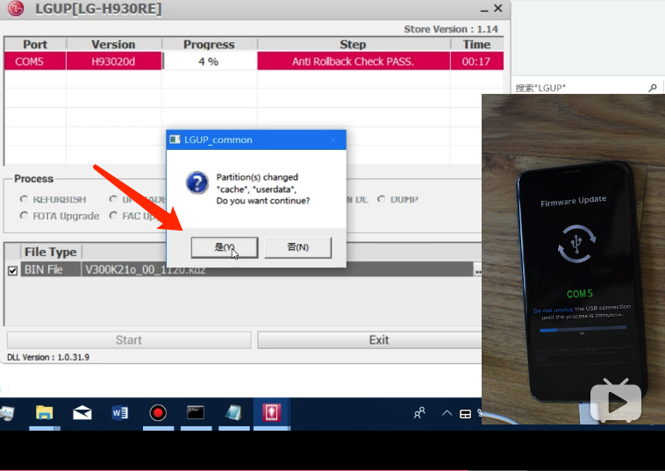Viewport: 665px width, 471px height.
Task: Click the 4 % progress cell
Action: coord(210,61)
